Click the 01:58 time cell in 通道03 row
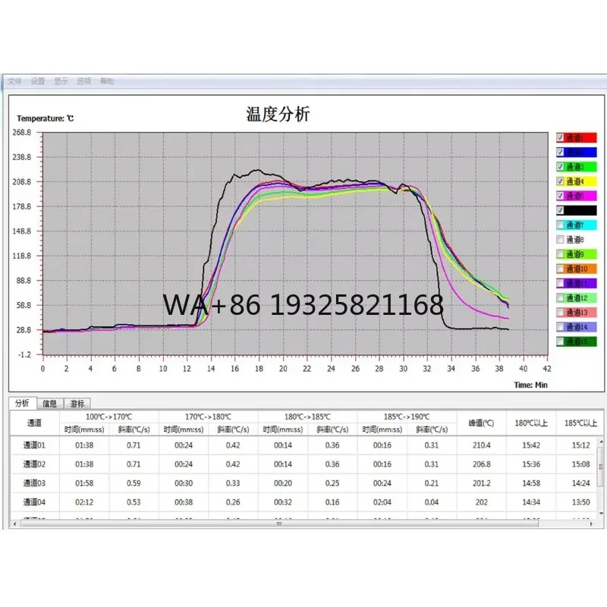 coord(84,483)
